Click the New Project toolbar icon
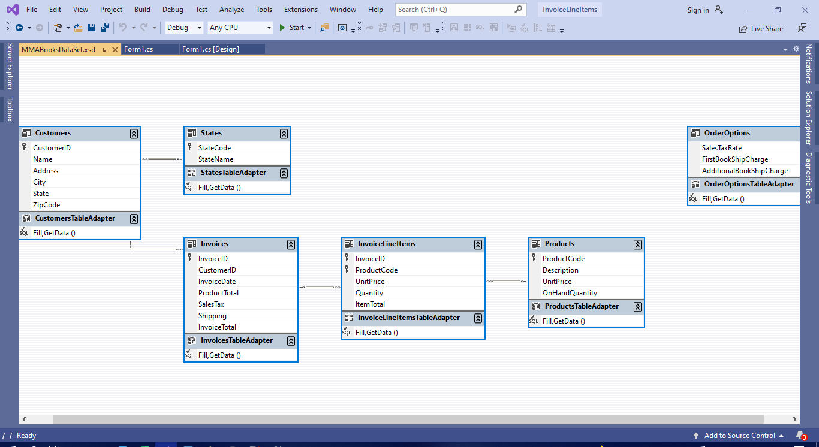This screenshot has width=819, height=447. [58, 28]
